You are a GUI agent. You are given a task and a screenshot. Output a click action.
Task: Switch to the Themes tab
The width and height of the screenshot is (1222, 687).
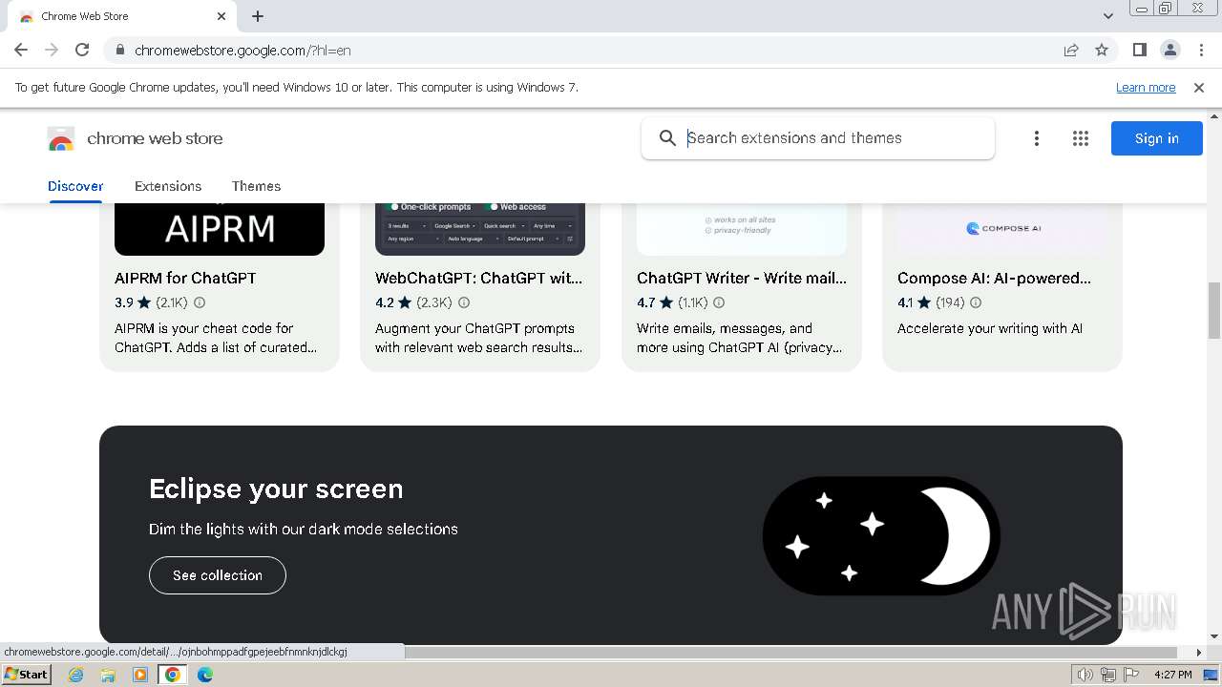pos(256,186)
